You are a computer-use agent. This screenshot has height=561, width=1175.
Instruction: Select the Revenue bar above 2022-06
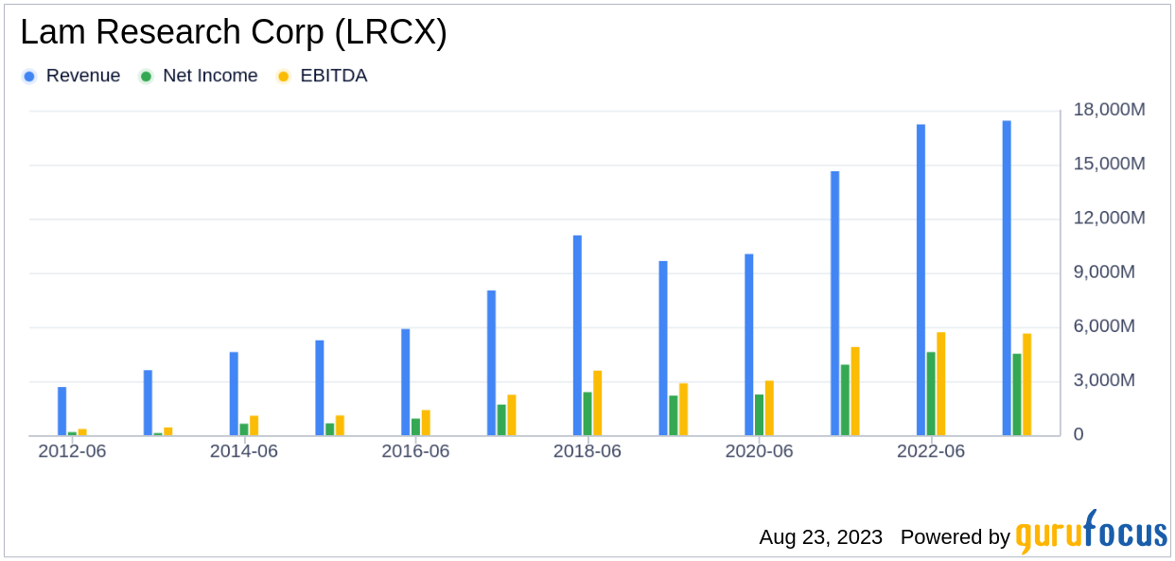click(921, 280)
